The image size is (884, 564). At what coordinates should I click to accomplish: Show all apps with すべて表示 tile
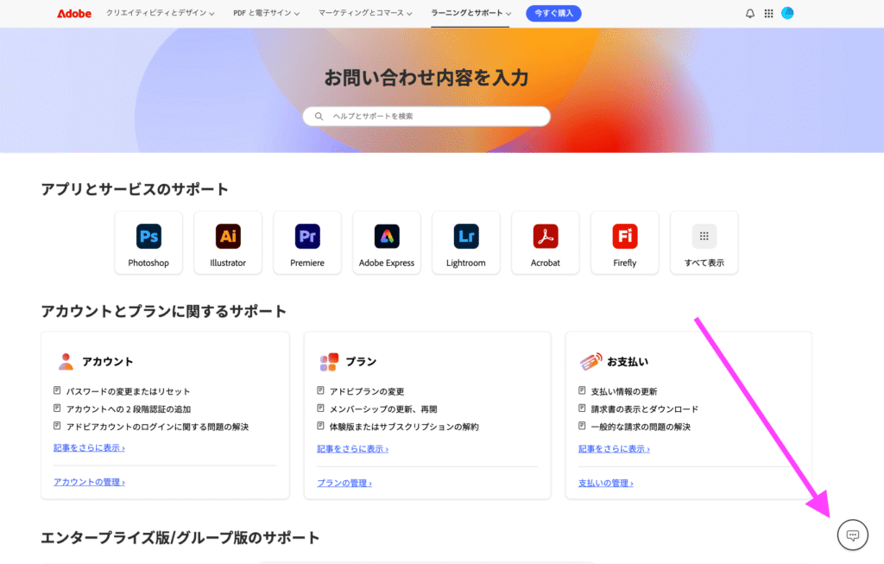(704, 243)
